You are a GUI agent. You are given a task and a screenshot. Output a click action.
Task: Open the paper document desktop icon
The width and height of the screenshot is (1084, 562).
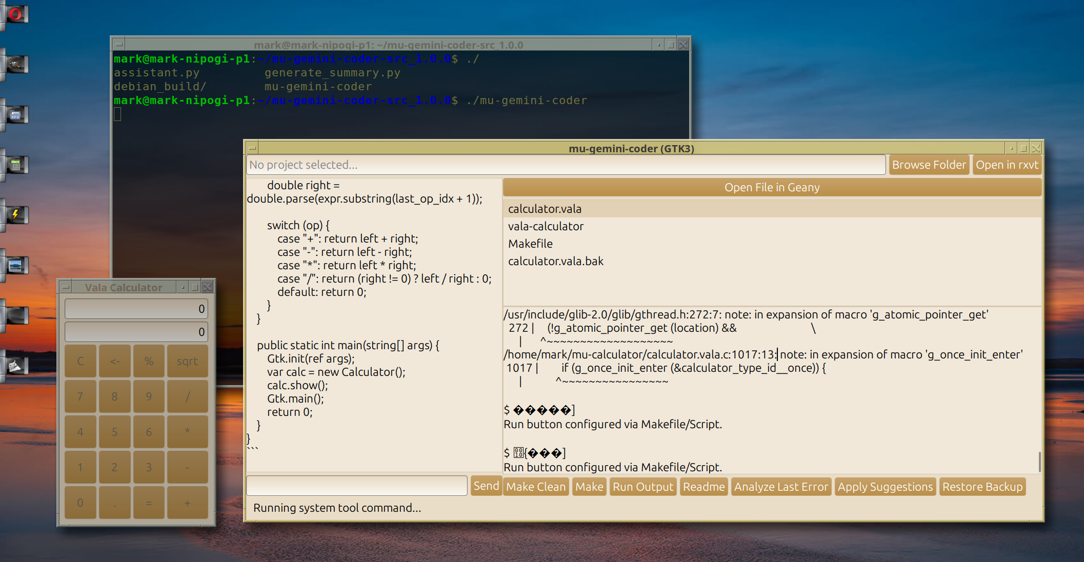16,366
